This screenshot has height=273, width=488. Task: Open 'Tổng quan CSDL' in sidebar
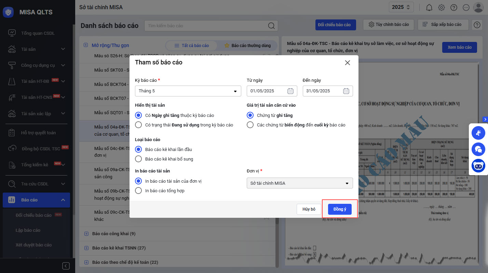click(x=38, y=33)
